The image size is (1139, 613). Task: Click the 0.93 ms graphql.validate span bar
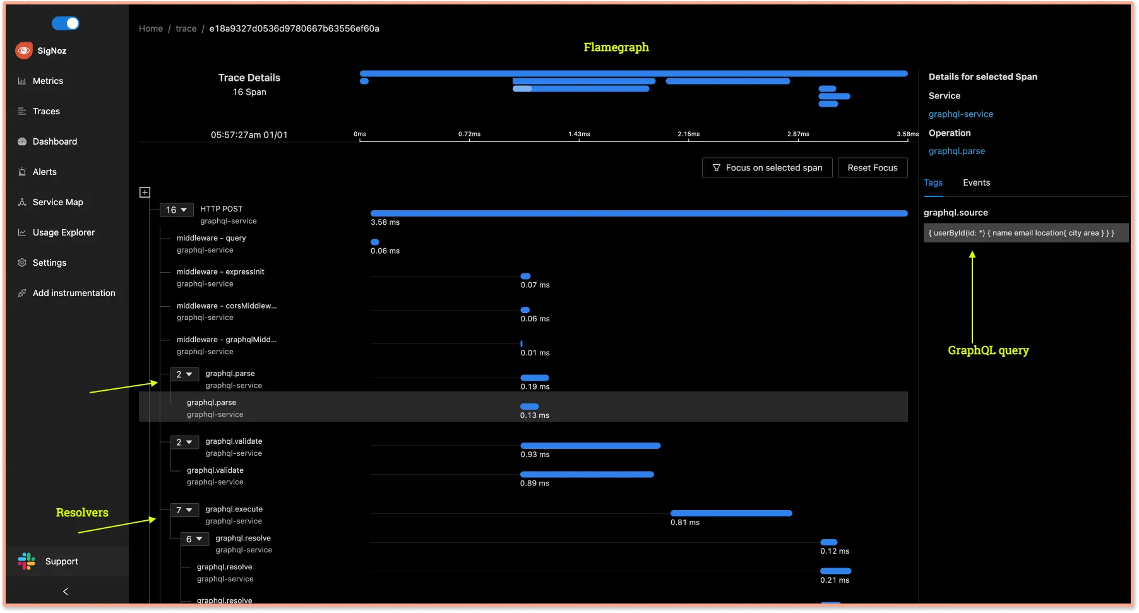click(590, 446)
